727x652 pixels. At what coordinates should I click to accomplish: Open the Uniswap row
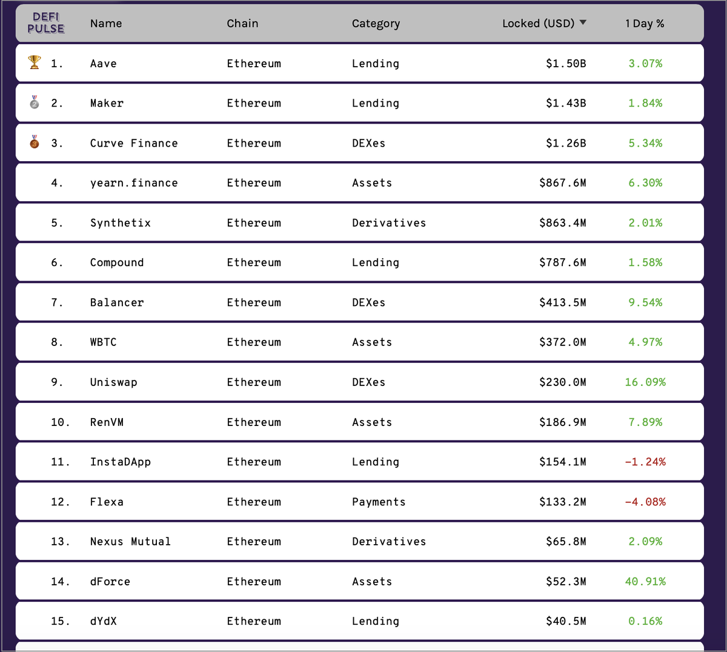[x=360, y=382]
